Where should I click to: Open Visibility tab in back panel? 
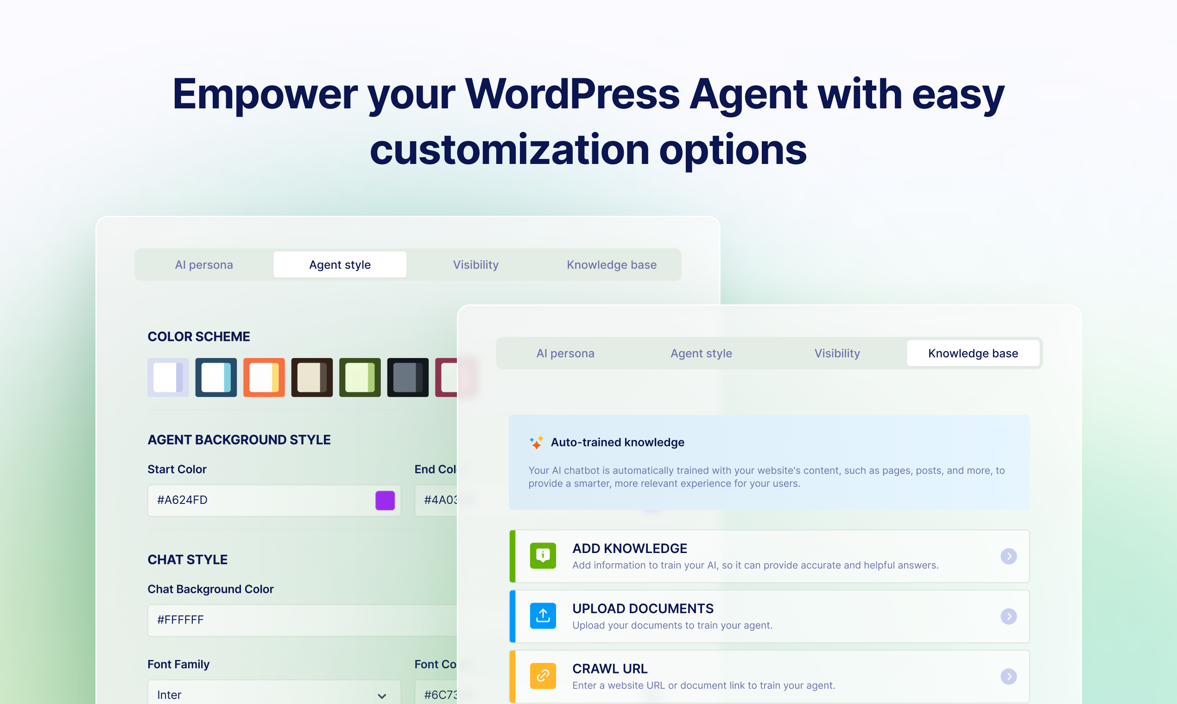[475, 265]
